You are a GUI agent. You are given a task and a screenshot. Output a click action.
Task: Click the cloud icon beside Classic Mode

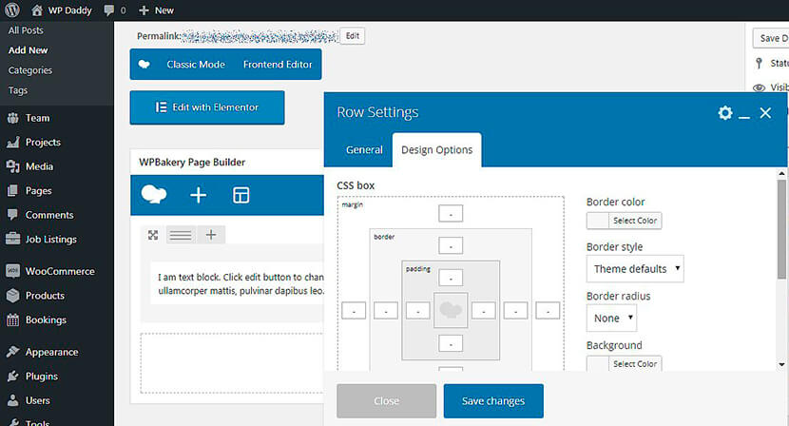coord(144,65)
